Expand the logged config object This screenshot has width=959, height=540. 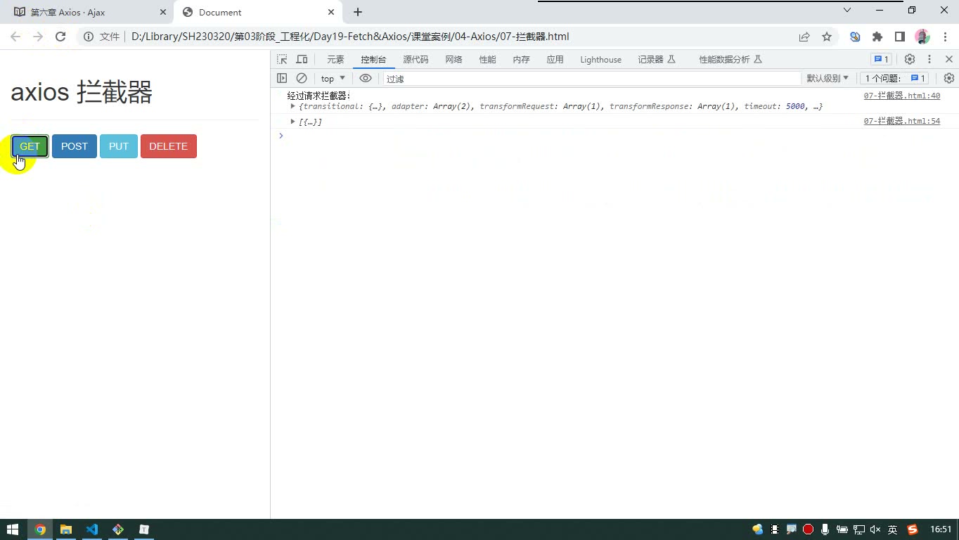tap(293, 106)
